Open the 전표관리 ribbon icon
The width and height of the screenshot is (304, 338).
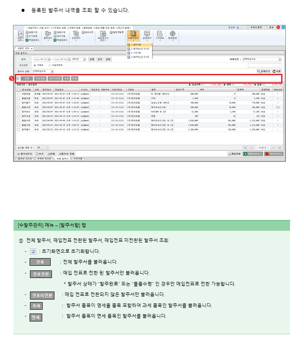[76, 35]
